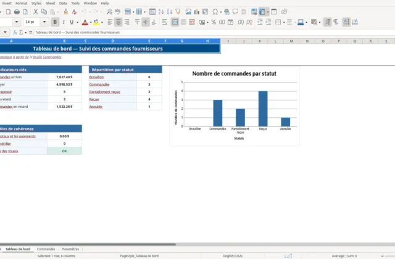This screenshot has height=259, width=395.
Task: Open the Format menu
Action: (21, 3)
